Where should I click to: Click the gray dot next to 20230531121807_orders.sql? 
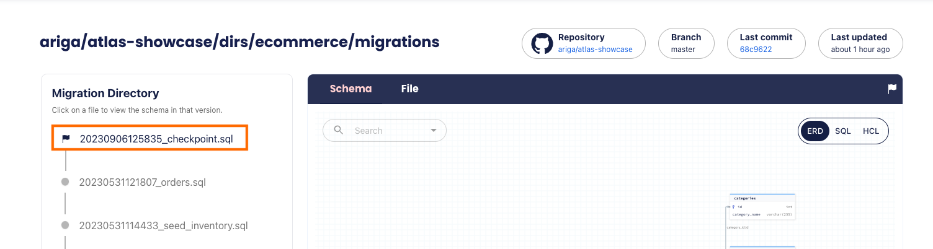(65, 181)
